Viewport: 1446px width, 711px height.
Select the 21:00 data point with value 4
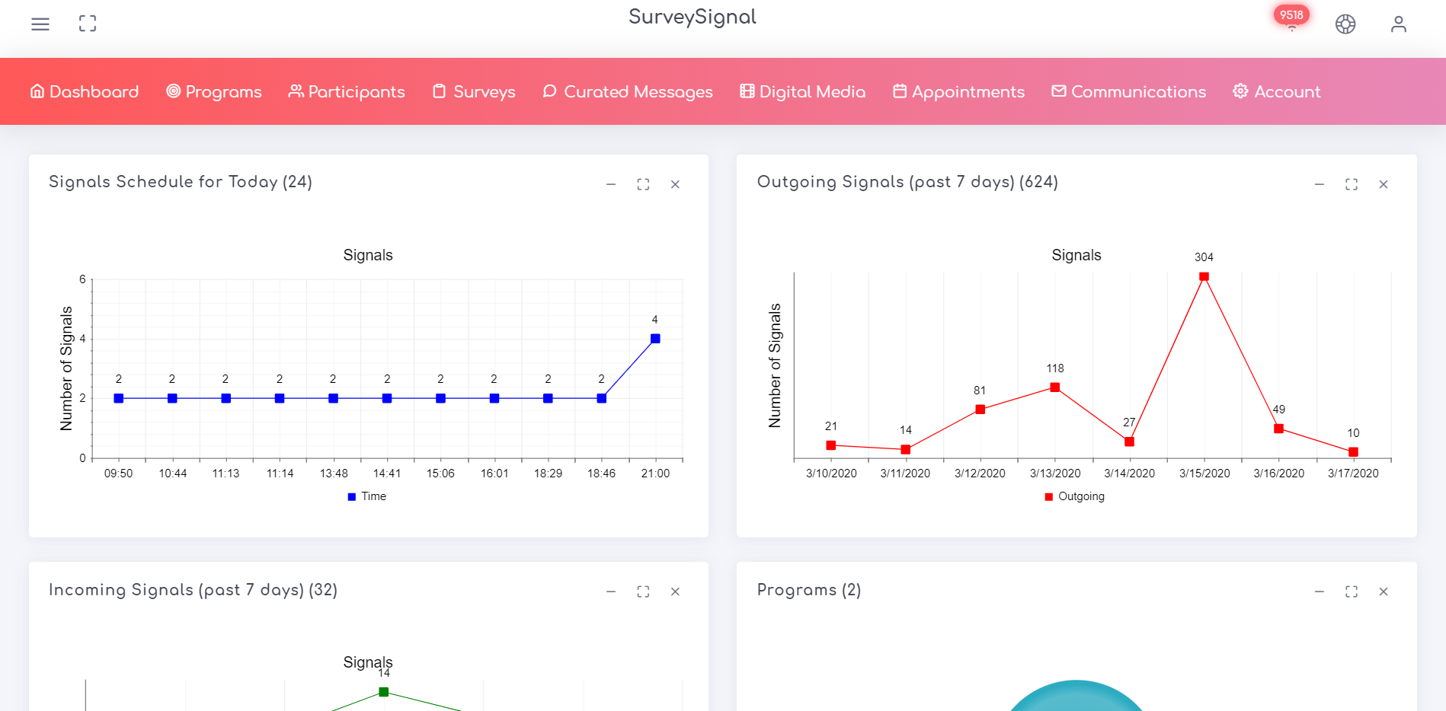click(655, 339)
